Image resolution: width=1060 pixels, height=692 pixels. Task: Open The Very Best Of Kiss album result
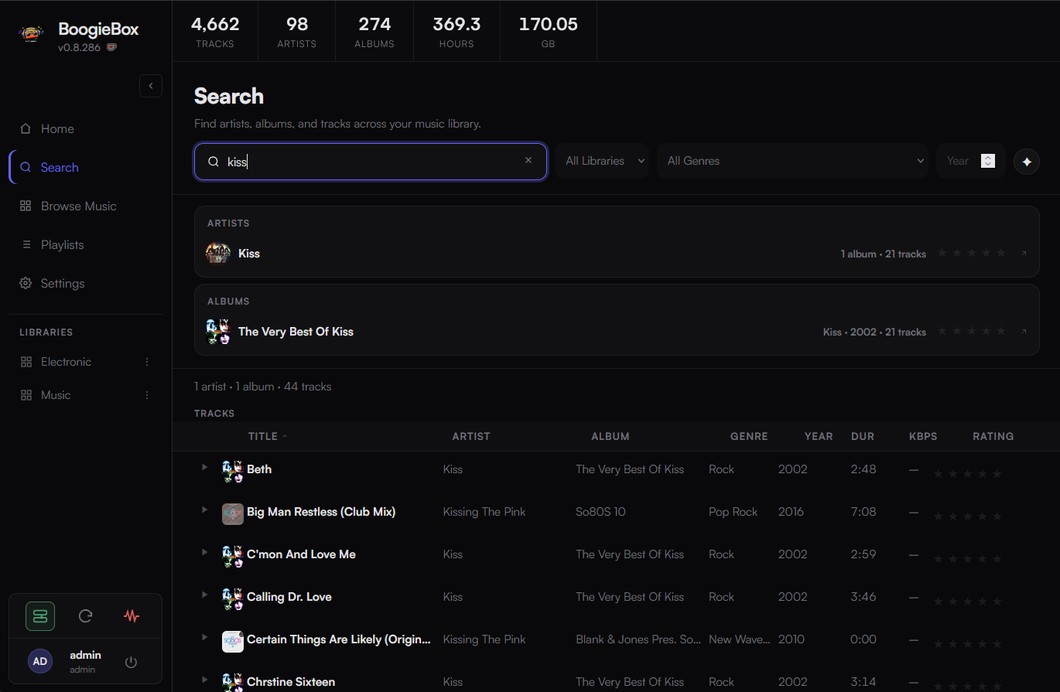pos(617,332)
